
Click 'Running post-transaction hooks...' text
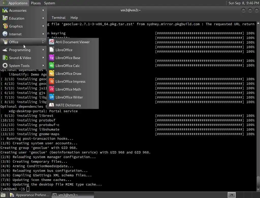tap(37, 138)
